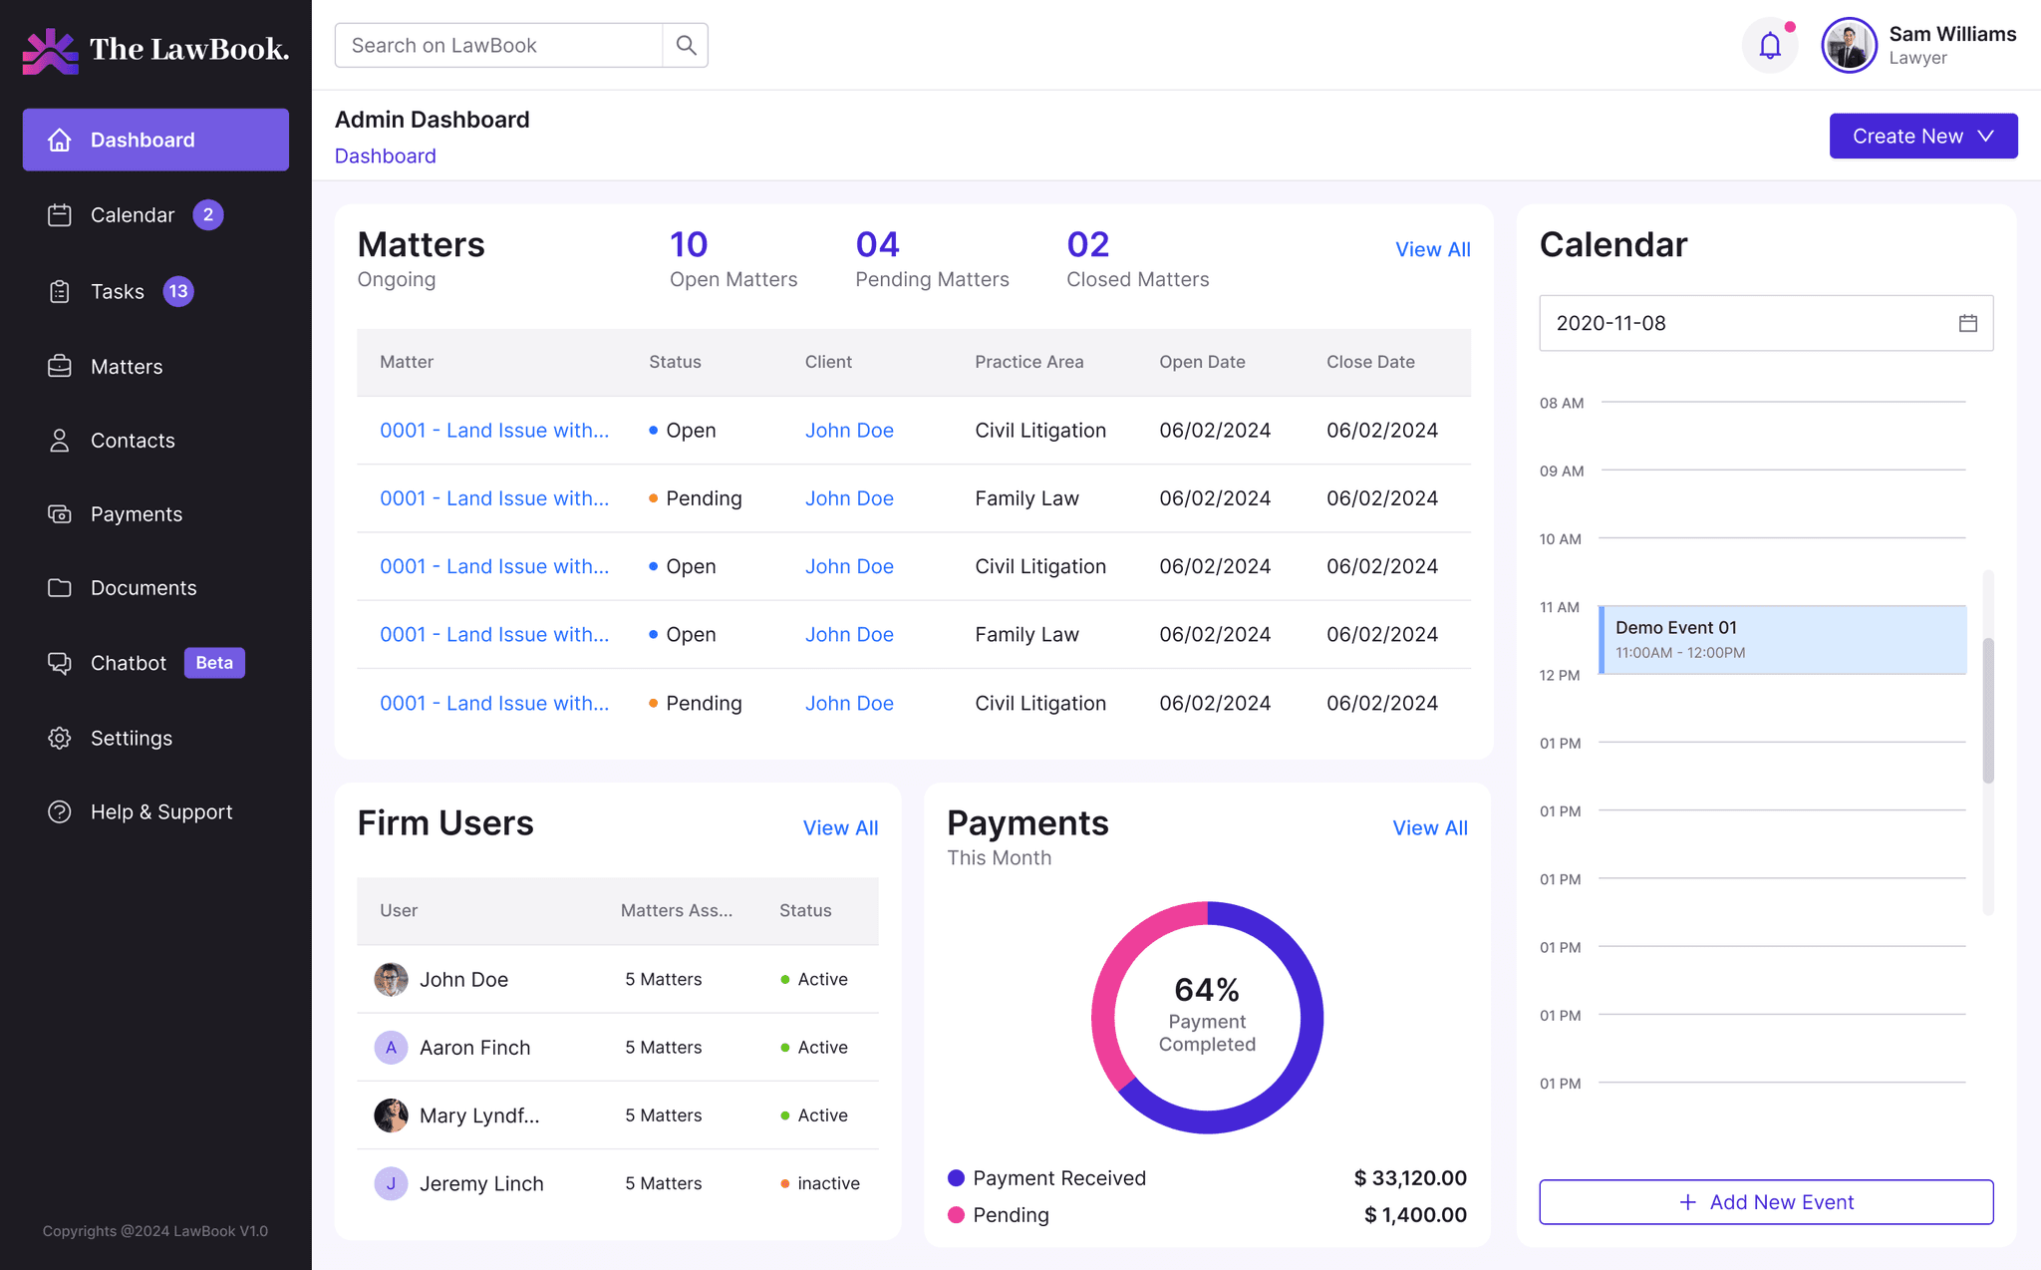Click the Help & Support icon
The height and width of the screenshot is (1270, 2041).
point(60,811)
